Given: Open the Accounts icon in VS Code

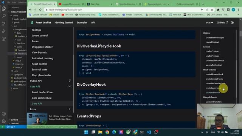Looking at the screenshot, I should [x=4, y=114].
